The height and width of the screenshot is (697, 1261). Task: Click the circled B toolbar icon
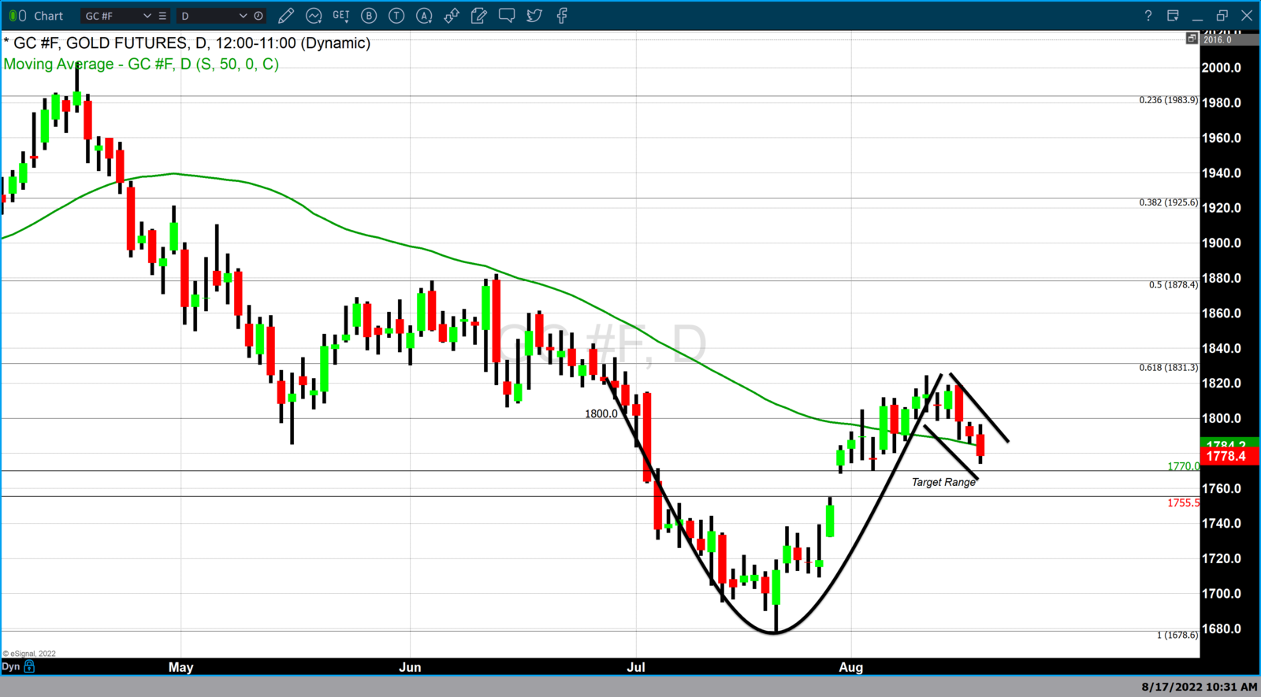coord(369,16)
